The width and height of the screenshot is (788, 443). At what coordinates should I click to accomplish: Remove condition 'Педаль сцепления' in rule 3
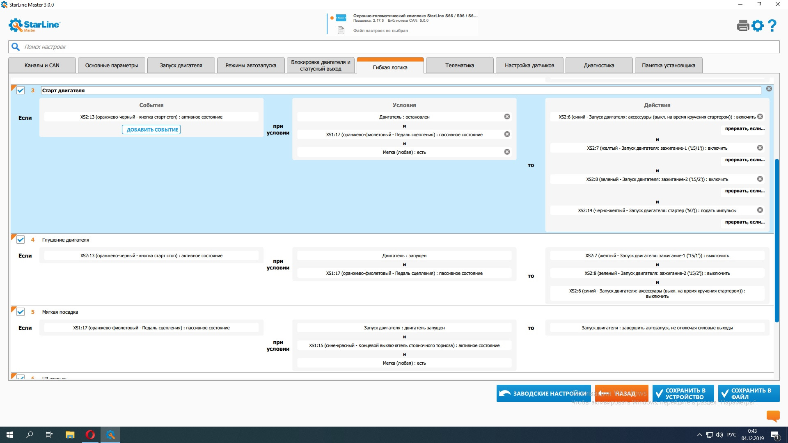click(507, 134)
